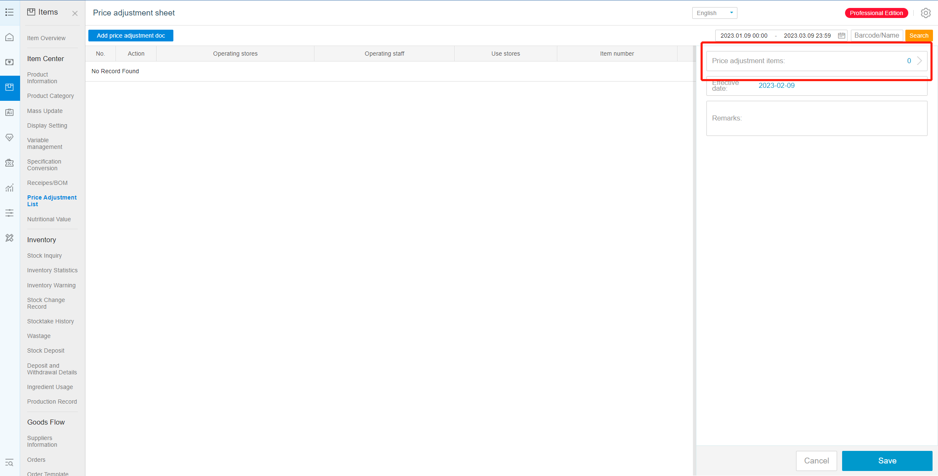938x476 pixels.
Task: Click the member ID card icon
Action: pos(9,113)
